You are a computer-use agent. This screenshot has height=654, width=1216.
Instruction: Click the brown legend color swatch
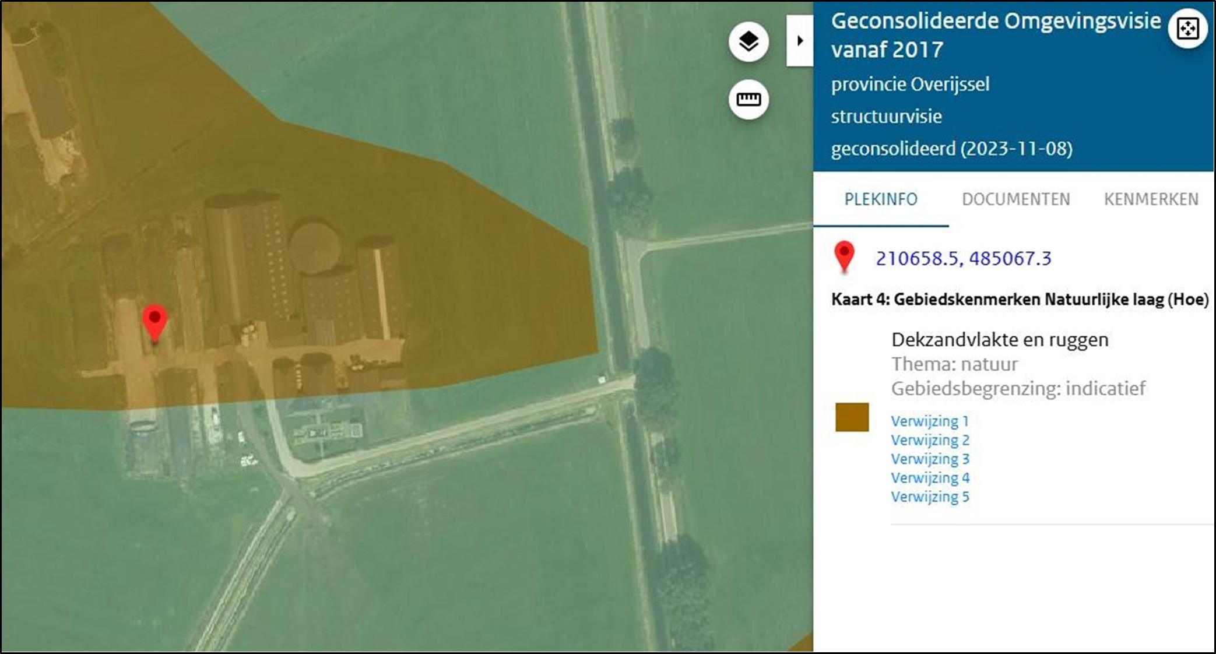pos(852,417)
